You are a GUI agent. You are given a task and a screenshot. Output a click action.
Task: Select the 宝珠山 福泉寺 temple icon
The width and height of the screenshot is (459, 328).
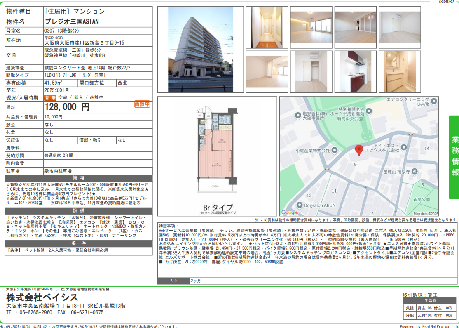[x=415, y=172]
